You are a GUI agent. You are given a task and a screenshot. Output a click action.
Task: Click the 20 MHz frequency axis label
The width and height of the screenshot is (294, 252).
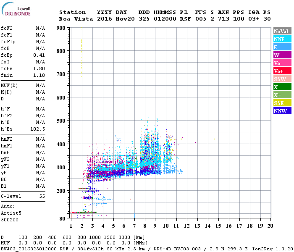point(270,226)
